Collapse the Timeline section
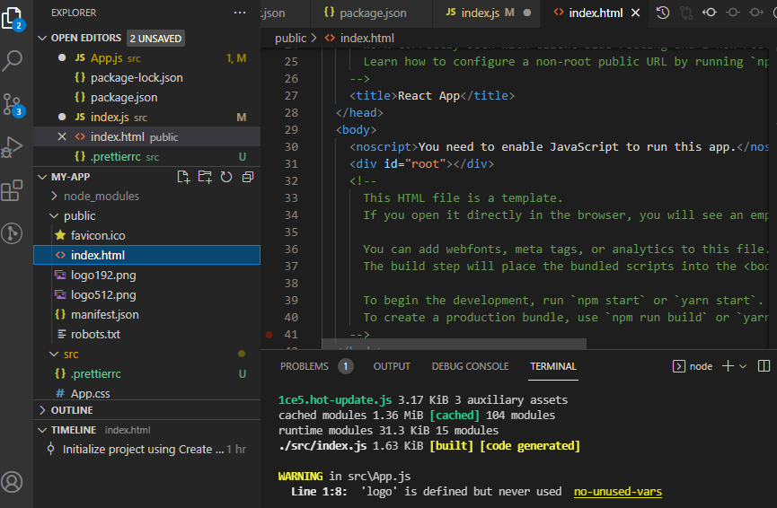 (42, 430)
